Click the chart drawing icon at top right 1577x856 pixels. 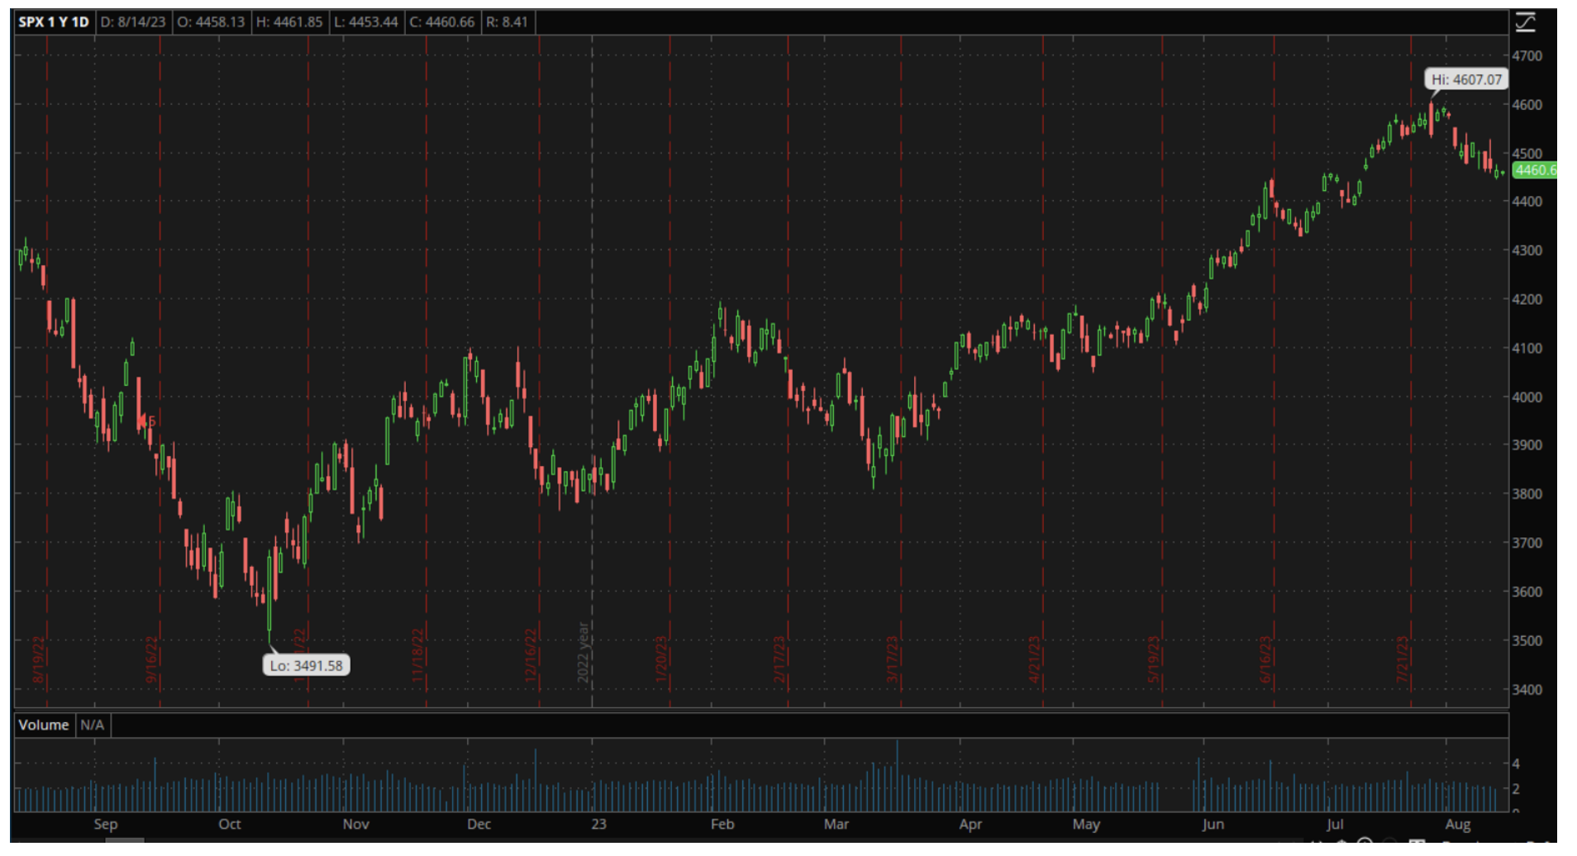pos(1525,22)
